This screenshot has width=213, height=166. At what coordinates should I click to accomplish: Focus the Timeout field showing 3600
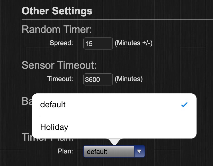click(x=98, y=79)
